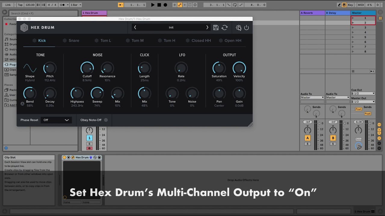Screen dimensions: 385x216
Task: Toggle the A Reverb track activator
Action: coord(307,138)
